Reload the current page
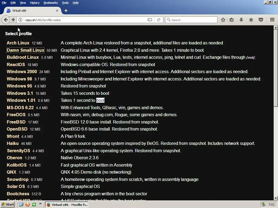This screenshot has height=208, width=278. pos(159,20)
